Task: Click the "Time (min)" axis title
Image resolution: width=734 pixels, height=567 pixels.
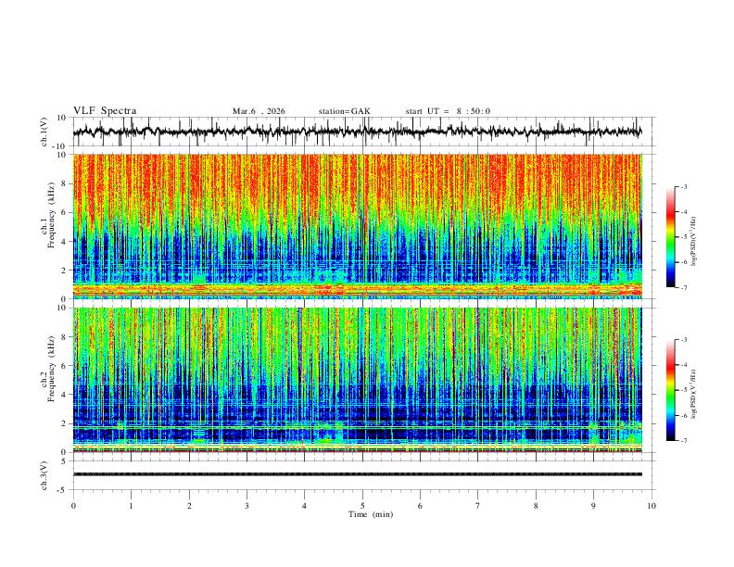Action: [371, 514]
